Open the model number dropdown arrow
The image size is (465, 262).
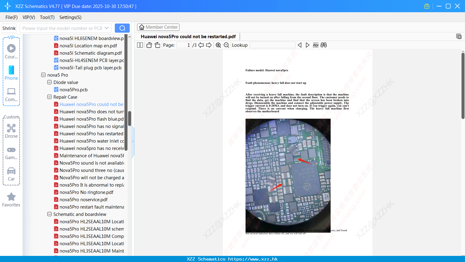107,28
